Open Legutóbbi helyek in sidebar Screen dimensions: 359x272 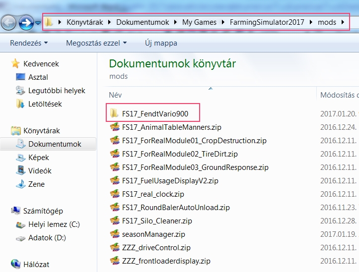pyautogui.click(x=57, y=91)
